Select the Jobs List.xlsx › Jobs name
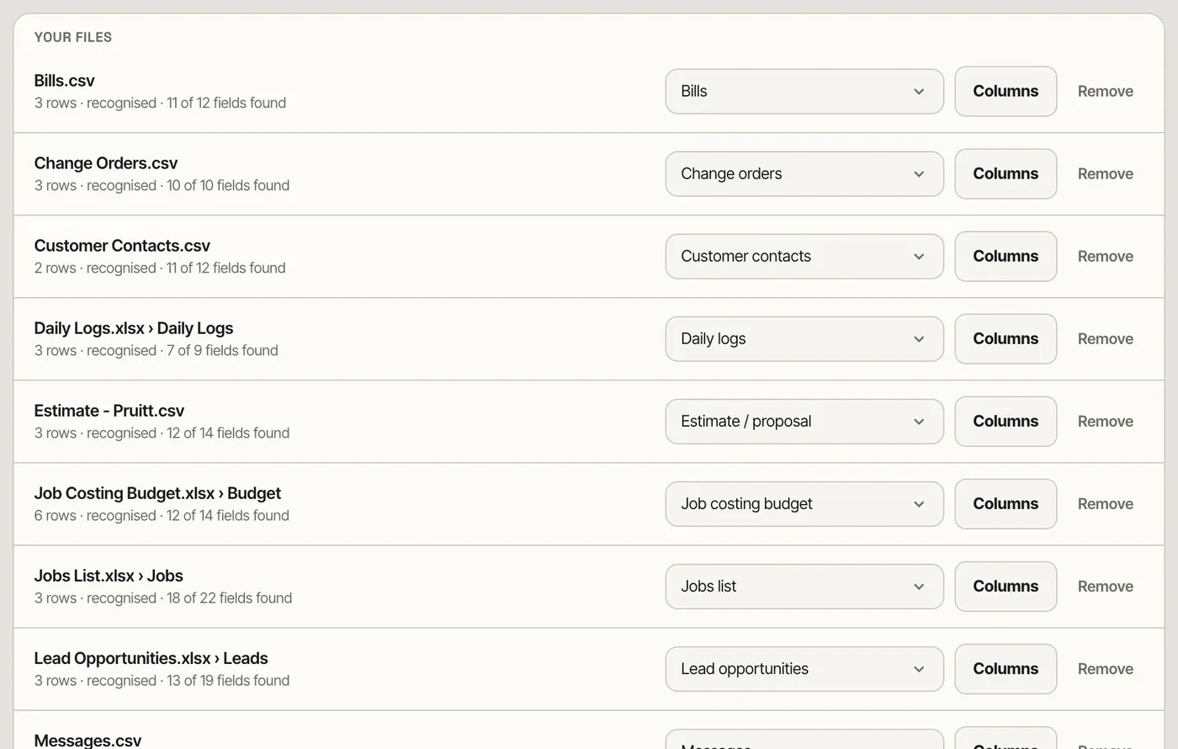1178x749 pixels. click(109, 576)
